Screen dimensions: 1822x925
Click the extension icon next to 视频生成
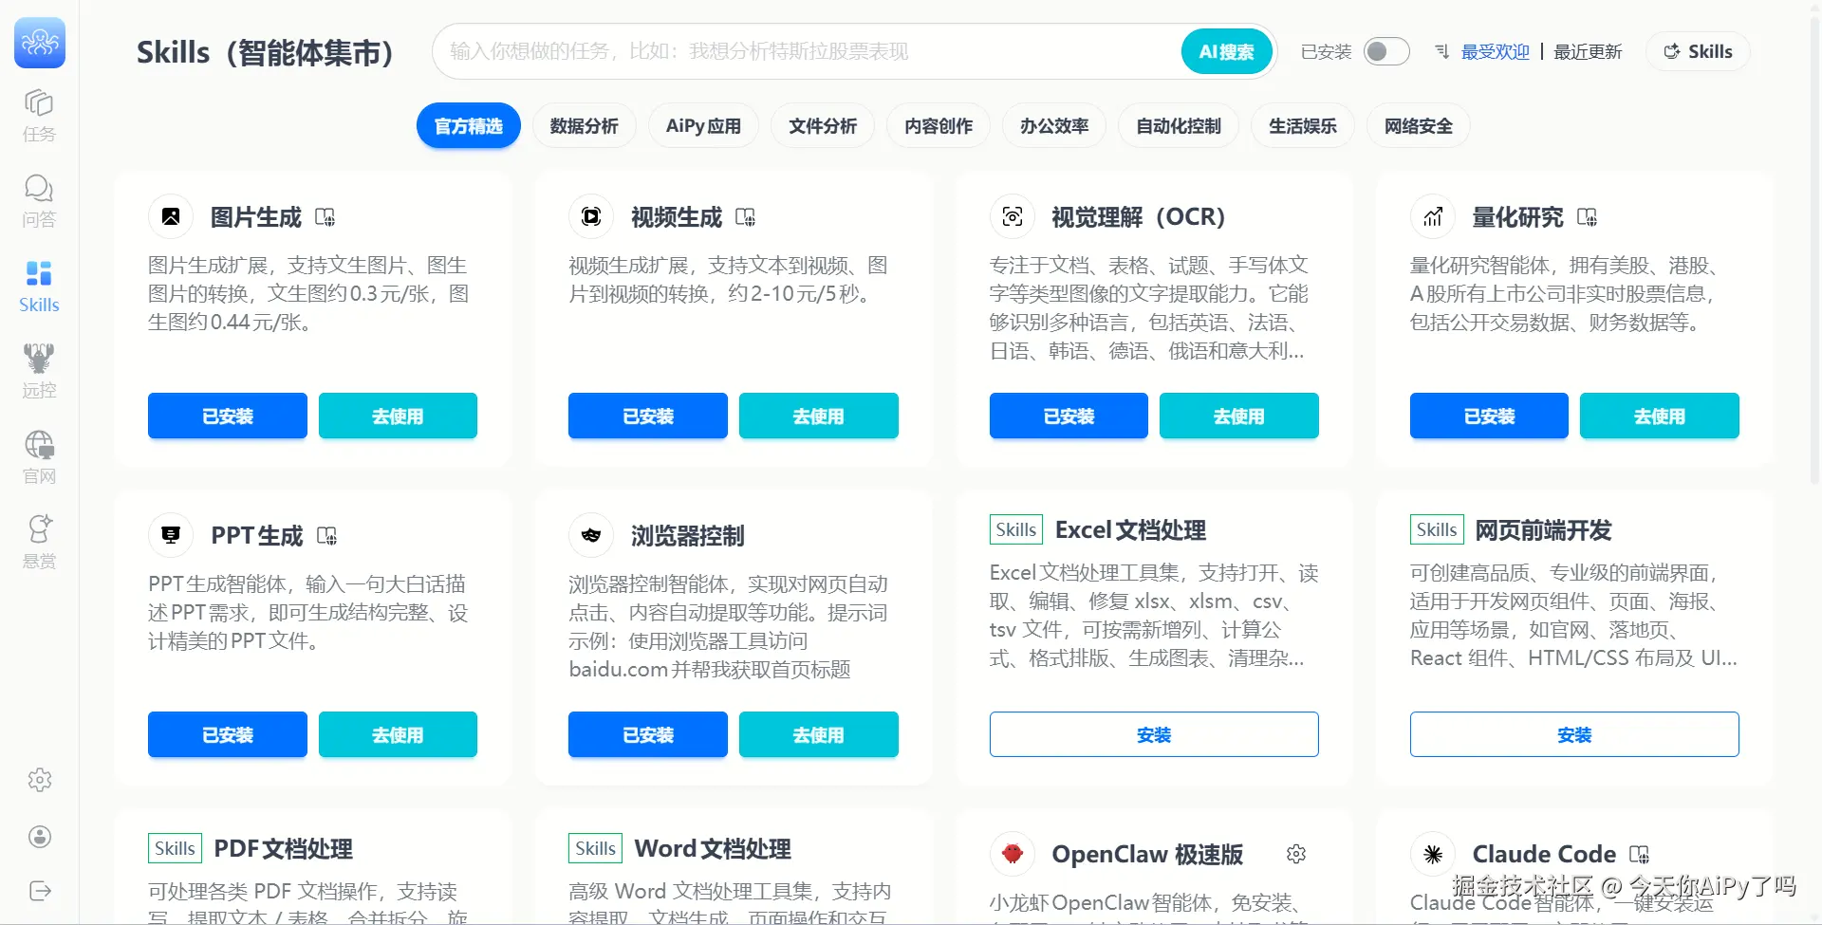[x=746, y=217]
